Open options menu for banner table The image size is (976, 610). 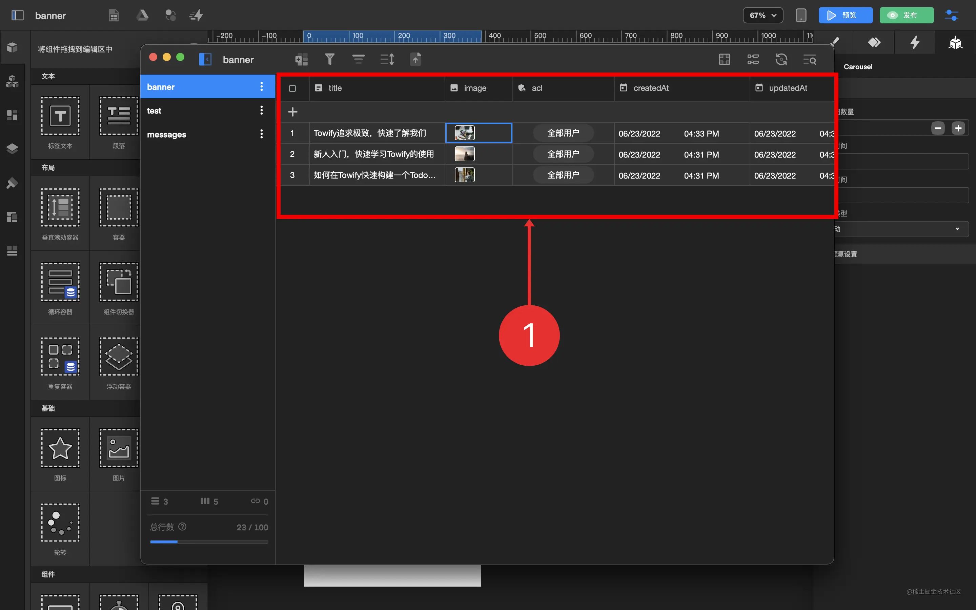pyautogui.click(x=261, y=87)
